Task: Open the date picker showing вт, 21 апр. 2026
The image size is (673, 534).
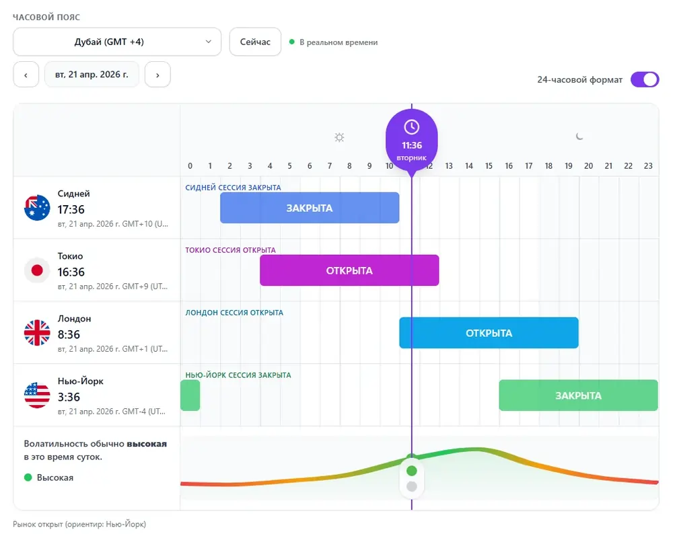Action: pyautogui.click(x=92, y=75)
